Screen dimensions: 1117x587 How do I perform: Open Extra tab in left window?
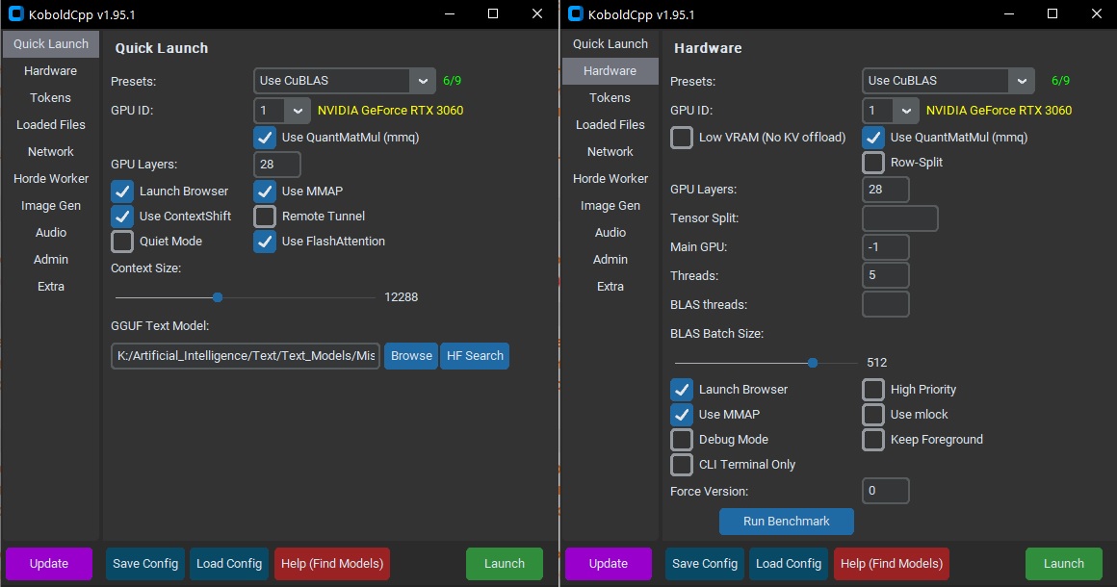[x=51, y=287]
